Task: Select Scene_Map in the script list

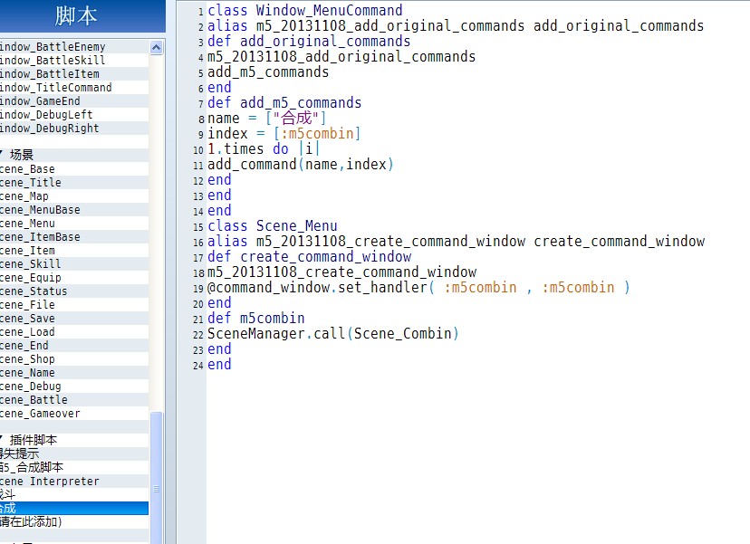Action: tap(74, 196)
